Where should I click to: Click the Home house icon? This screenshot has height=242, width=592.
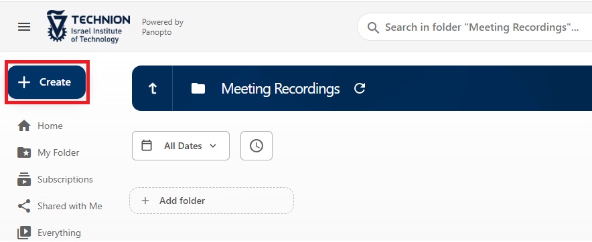point(24,126)
